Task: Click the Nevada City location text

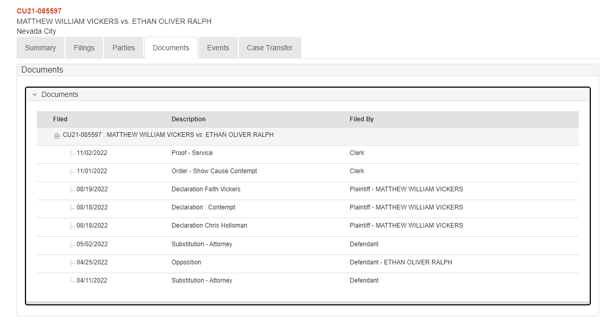Action: pos(36,32)
